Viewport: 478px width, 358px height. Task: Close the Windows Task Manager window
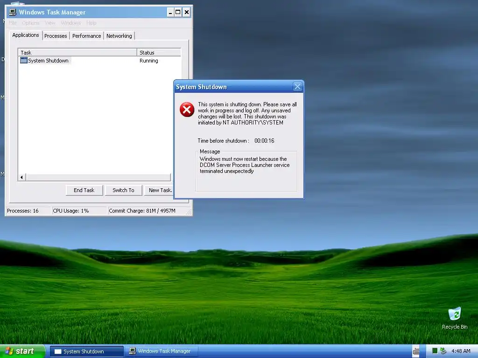coord(187,12)
